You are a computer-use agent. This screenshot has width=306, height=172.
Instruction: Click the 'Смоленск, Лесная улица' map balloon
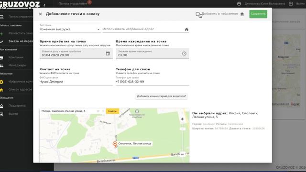pos(135,143)
